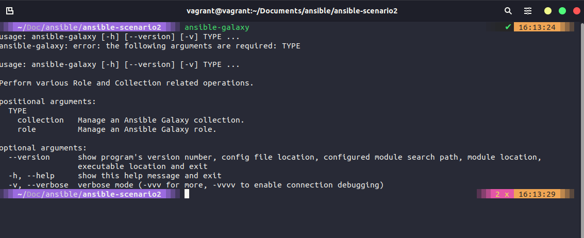This screenshot has width=584, height=238.
Task: Click the typed ansible-galaxy command
Action: pos(216,27)
